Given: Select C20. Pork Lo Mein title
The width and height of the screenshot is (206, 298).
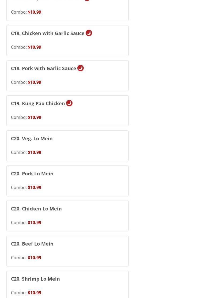Looking at the screenshot, I should tap(32, 173).
